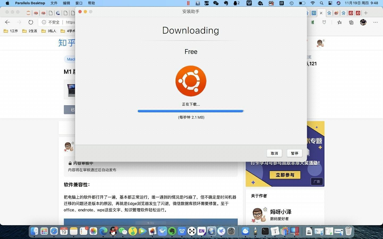This screenshot has height=239, width=383.
Task: Open the browser three-dot settings menu
Action: tap(376, 22)
